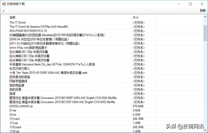Screen dimensions: 208x133
Task: Select the 02.rar file
Action: [13, 115]
